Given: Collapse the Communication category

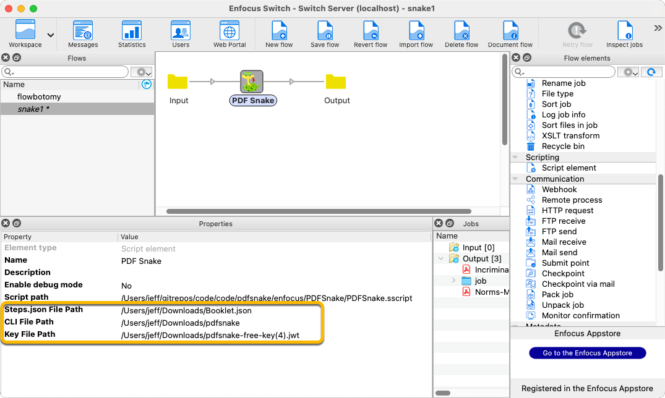Looking at the screenshot, I should pyautogui.click(x=515, y=179).
